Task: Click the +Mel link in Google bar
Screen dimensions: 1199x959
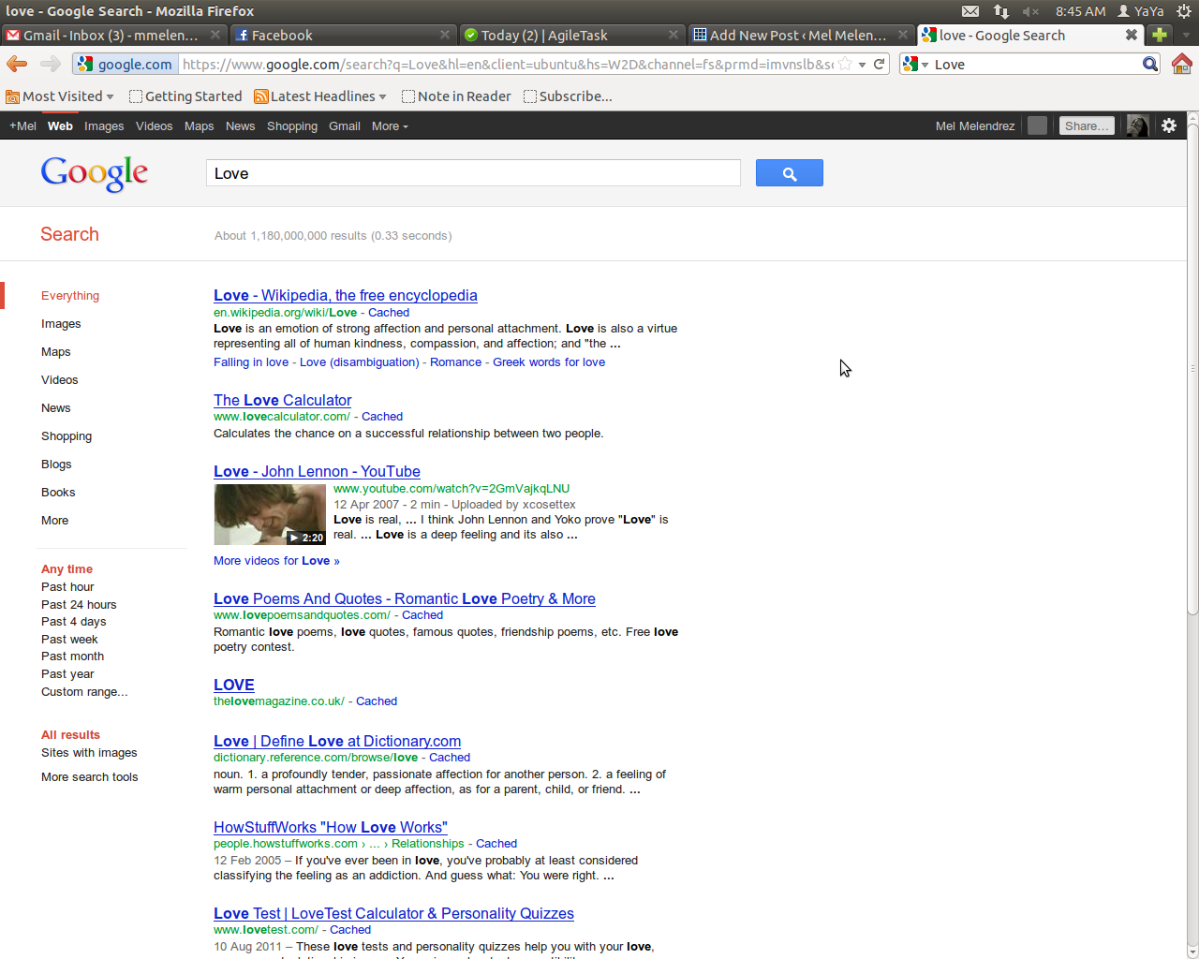Action: pos(22,125)
